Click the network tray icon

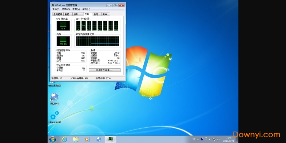pyautogui.click(x=214, y=139)
